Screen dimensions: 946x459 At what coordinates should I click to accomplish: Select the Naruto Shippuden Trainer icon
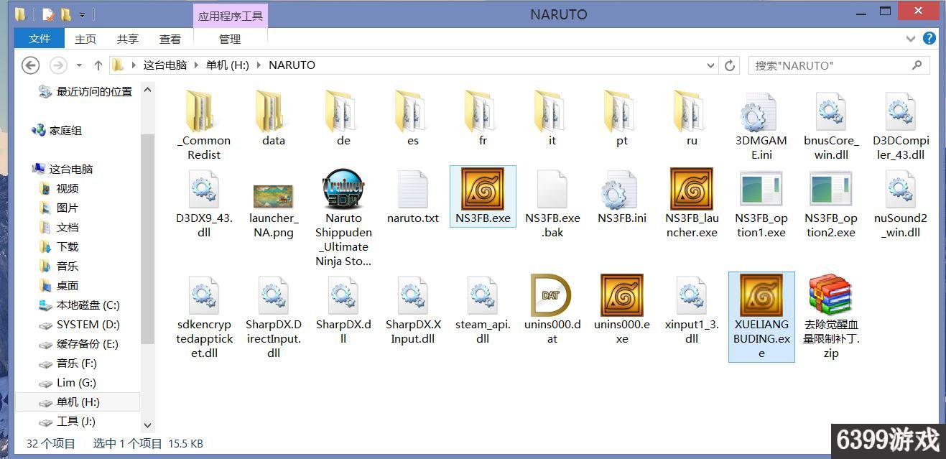pos(343,218)
